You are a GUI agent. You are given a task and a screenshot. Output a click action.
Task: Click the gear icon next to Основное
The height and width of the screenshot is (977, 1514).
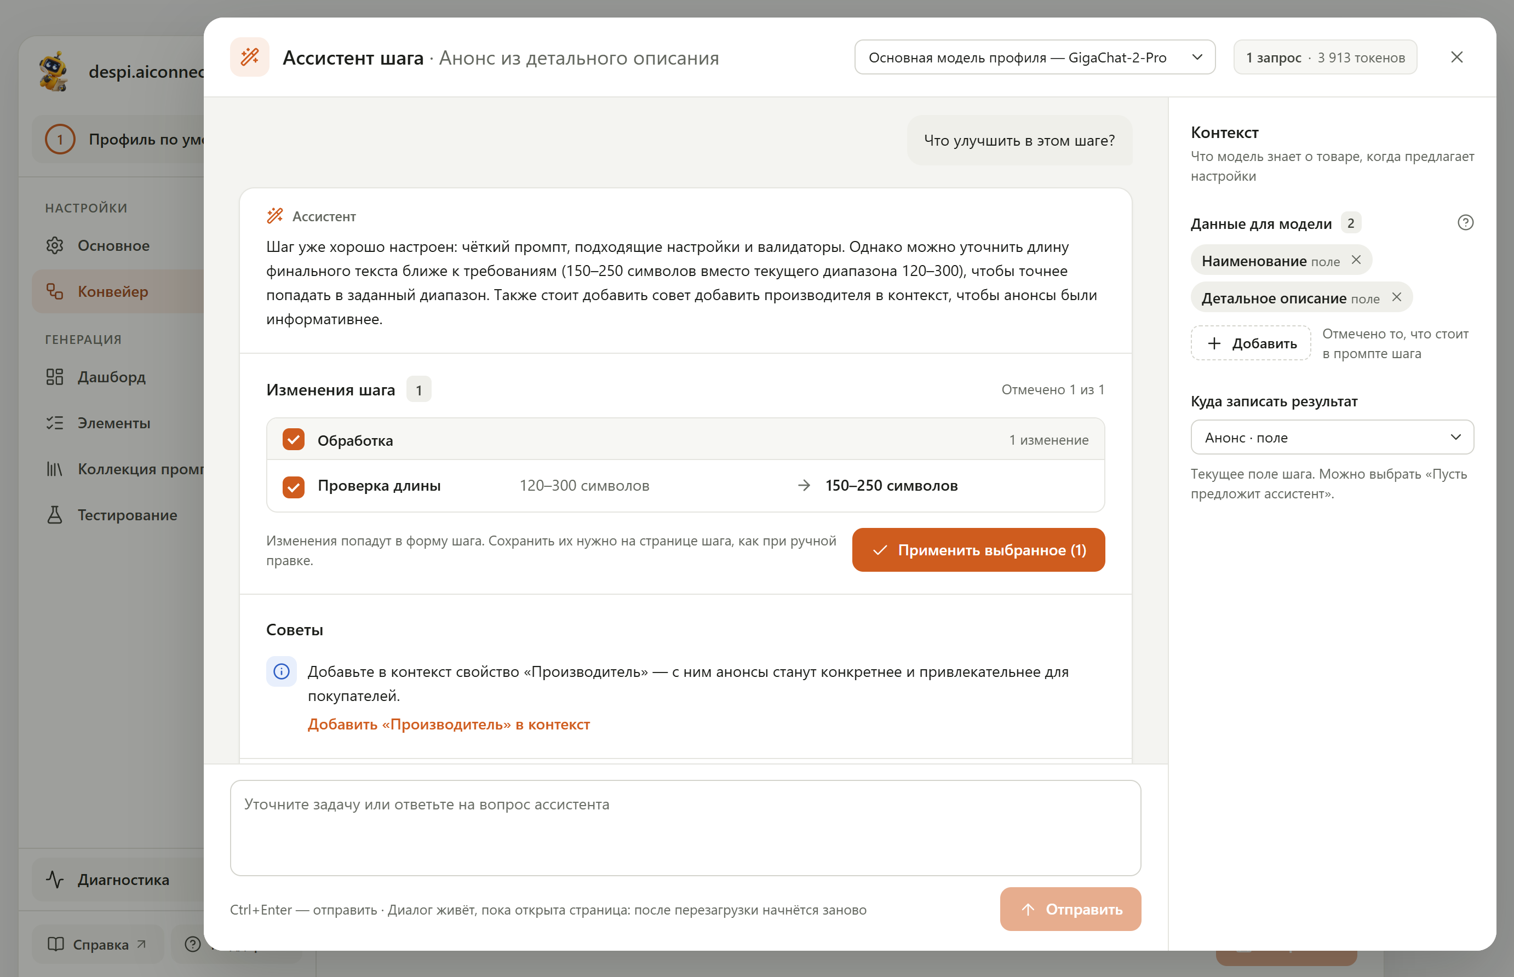coord(55,245)
